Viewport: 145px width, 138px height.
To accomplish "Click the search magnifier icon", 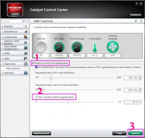I will (x=24, y=21).
